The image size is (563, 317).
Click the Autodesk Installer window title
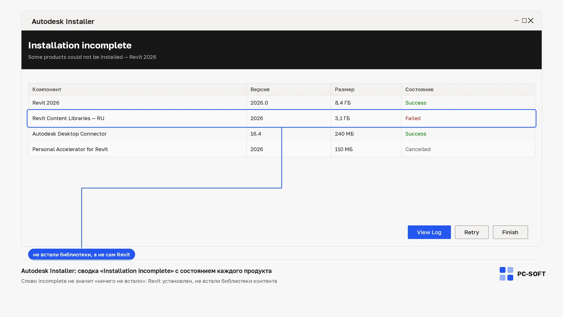click(x=63, y=21)
